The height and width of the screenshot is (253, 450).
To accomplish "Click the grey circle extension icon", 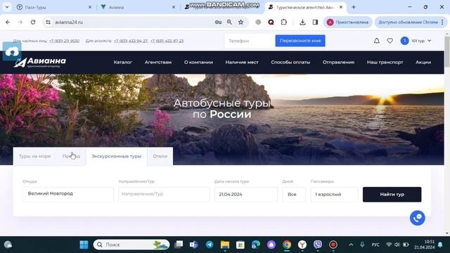I will point(258,22).
